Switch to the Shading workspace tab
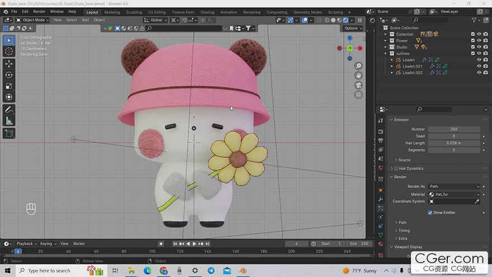492x277 pixels. pyautogui.click(x=207, y=12)
